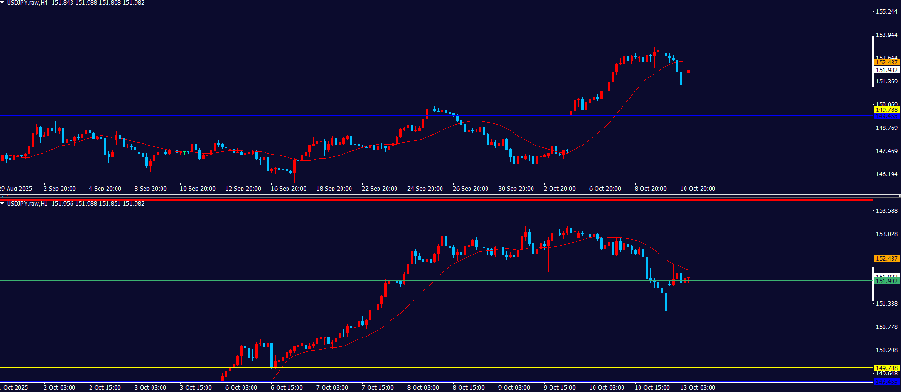This screenshot has width=901, height=392.
Task: Click the USDJPY.raw,H4 chart title text
Action: 27,3
